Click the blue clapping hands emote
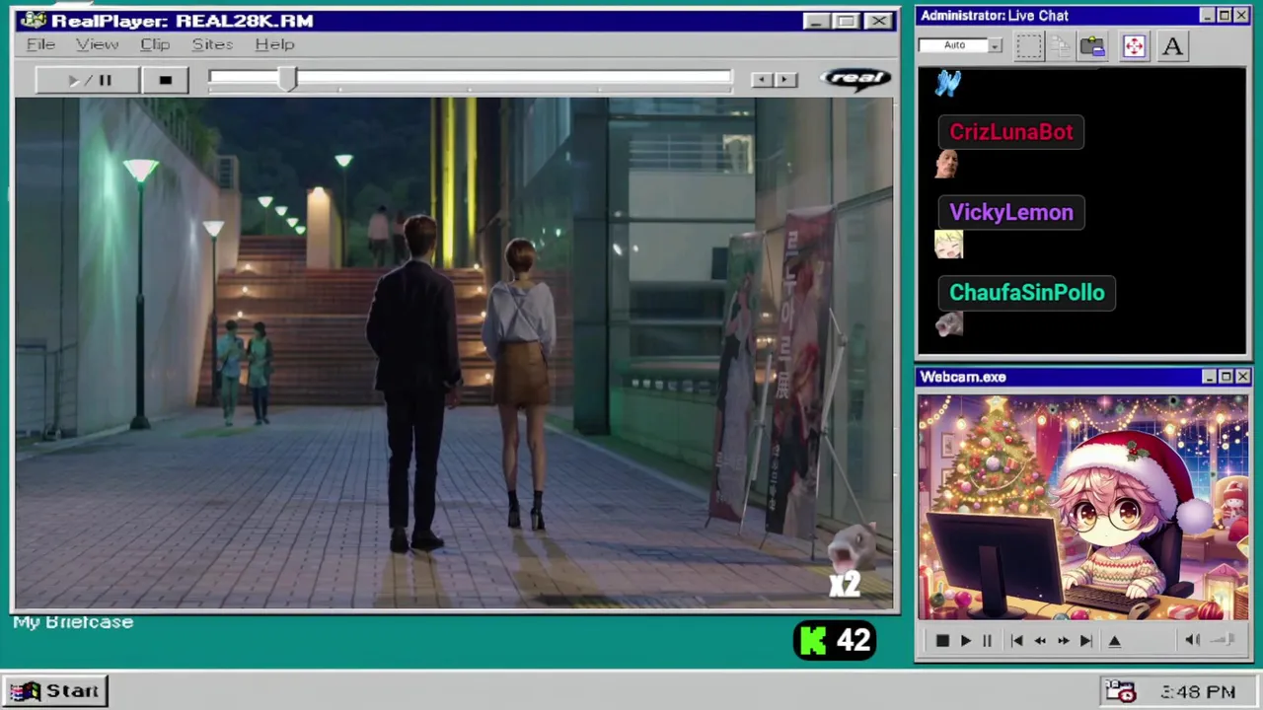The height and width of the screenshot is (710, 1263). [x=948, y=84]
